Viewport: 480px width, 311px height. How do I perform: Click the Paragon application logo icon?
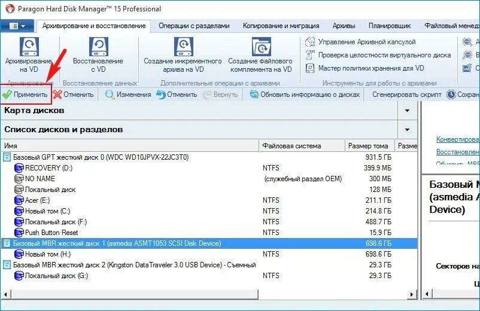point(10,8)
